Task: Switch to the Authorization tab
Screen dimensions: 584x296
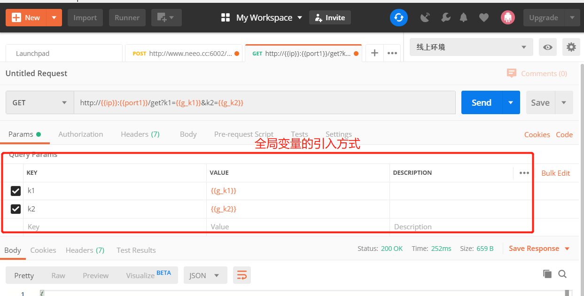Action: point(81,134)
